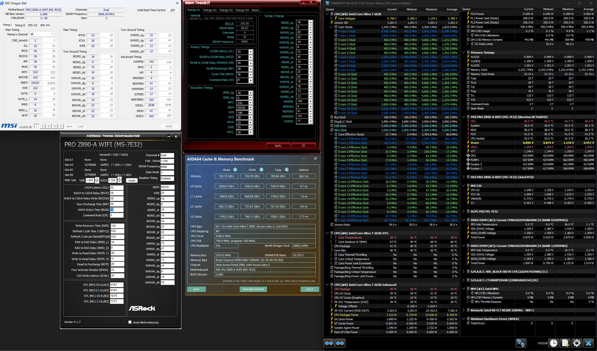This screenshot has width=597, height=351.
Task: Decrease PMIC VDDQ voltage with down stepper
Action: (120, 182)
